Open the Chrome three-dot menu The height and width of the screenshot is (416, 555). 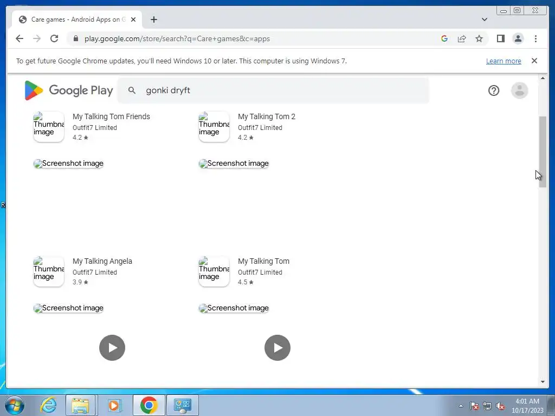coord(535,38)
